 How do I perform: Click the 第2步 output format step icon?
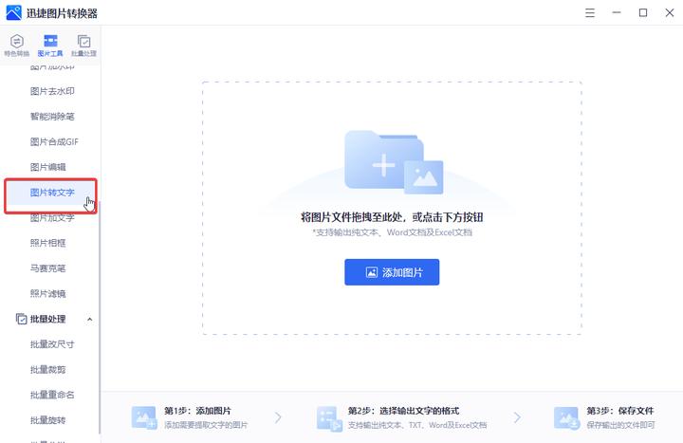[x=329, y=418]
